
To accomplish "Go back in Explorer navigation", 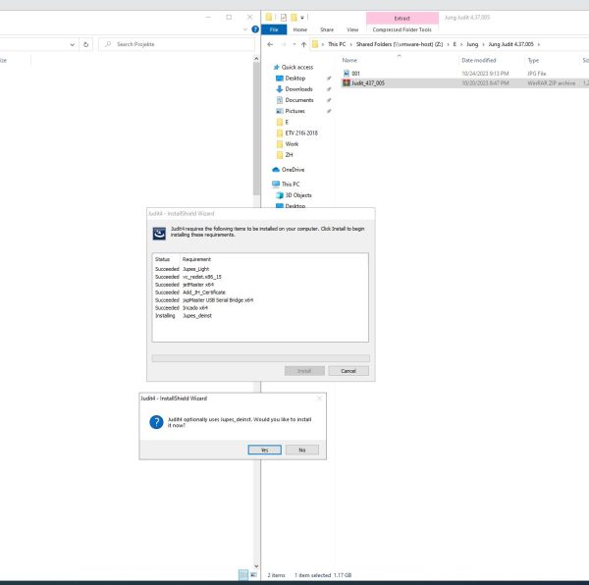I will (x=270, y=44).
